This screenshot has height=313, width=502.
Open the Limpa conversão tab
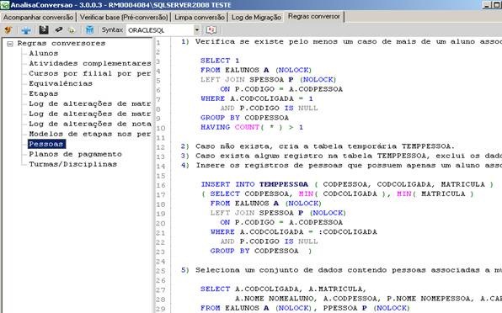coord(199,18)
